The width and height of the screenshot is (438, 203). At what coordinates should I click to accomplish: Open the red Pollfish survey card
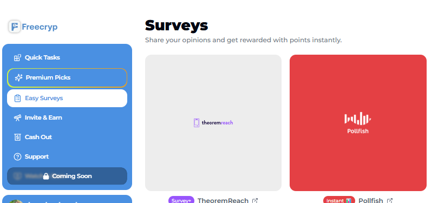(358, 123)
